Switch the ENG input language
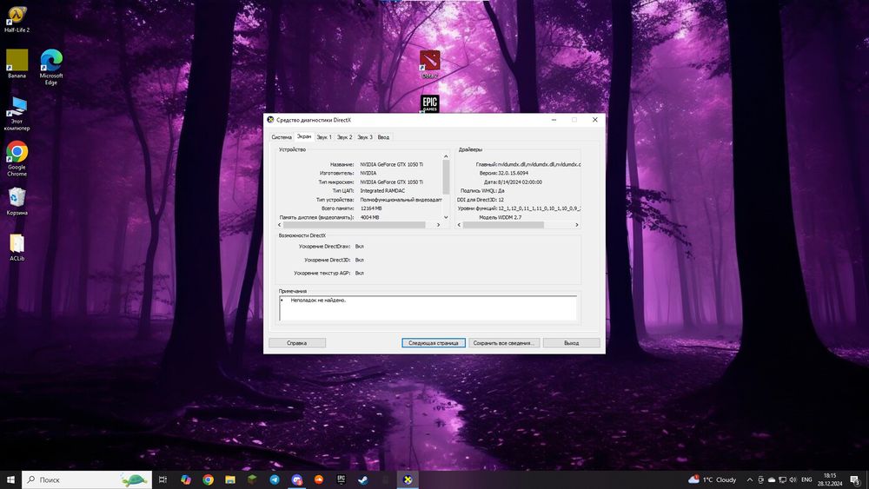The width and height of the screenshot is (869, 489). (x=807, y=479)
